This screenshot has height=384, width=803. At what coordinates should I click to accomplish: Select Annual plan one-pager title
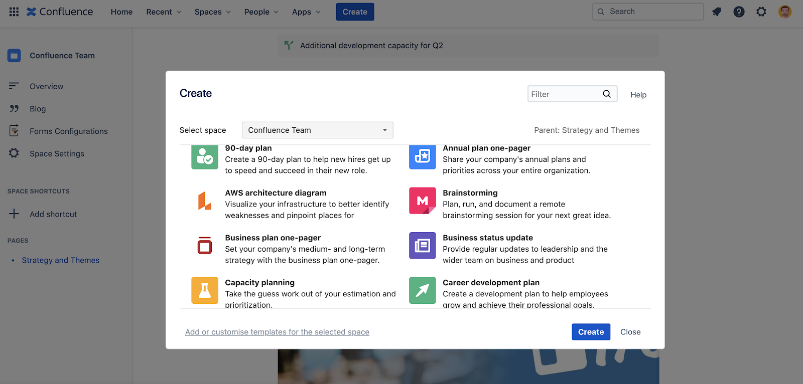pos(487,148)
